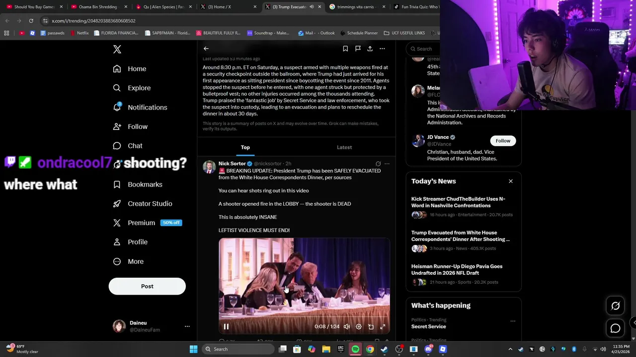Open Soundtrap bookmark
This screenshot has width=636, height=357.
tap(268, 33)
